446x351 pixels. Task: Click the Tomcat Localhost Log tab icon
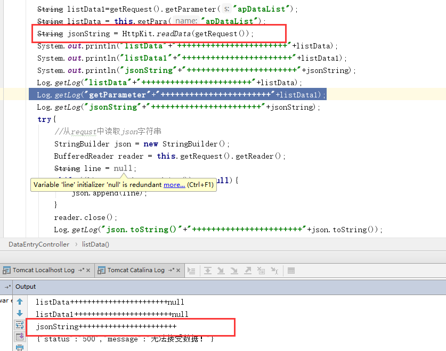(6, 270)
